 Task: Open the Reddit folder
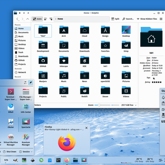85,92
